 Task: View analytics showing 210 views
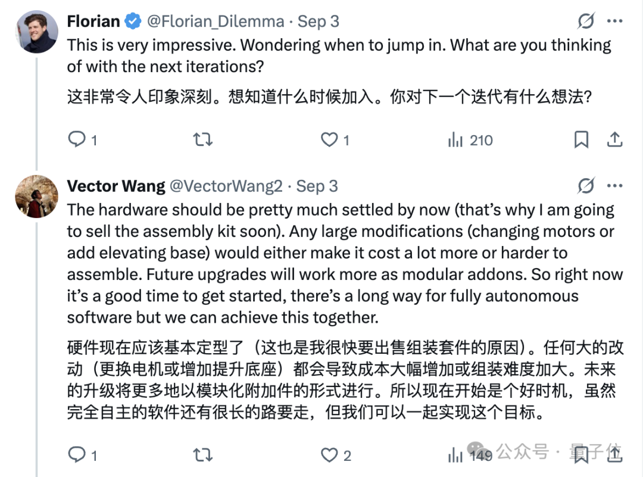[470, 140]
